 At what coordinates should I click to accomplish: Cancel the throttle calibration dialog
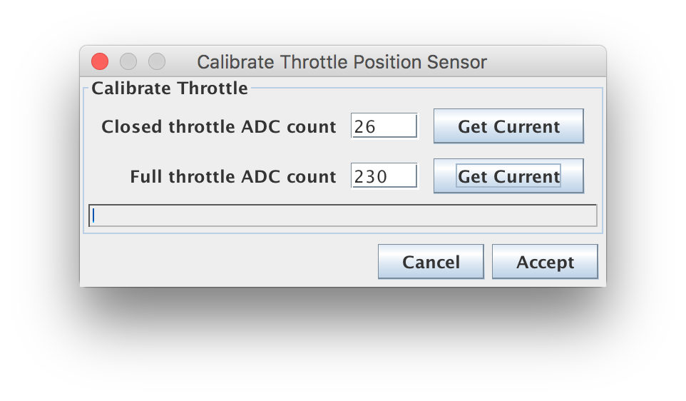pos(431,262)
